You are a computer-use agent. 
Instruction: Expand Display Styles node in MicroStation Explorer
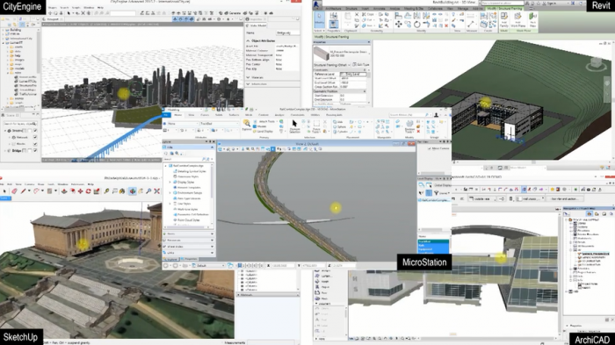click(170, 183)
